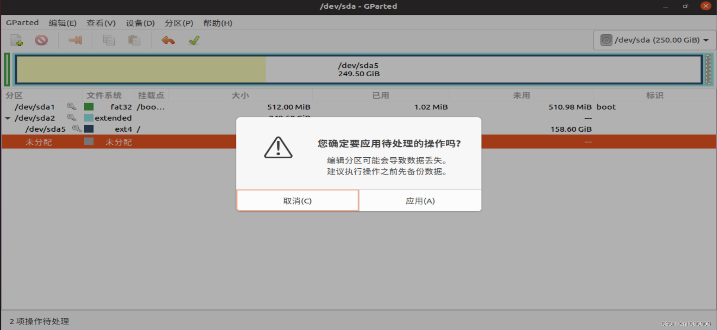Click the paste partition toolbar icon
This screenshot has height=330, width=717.
[x=134, y=40]
